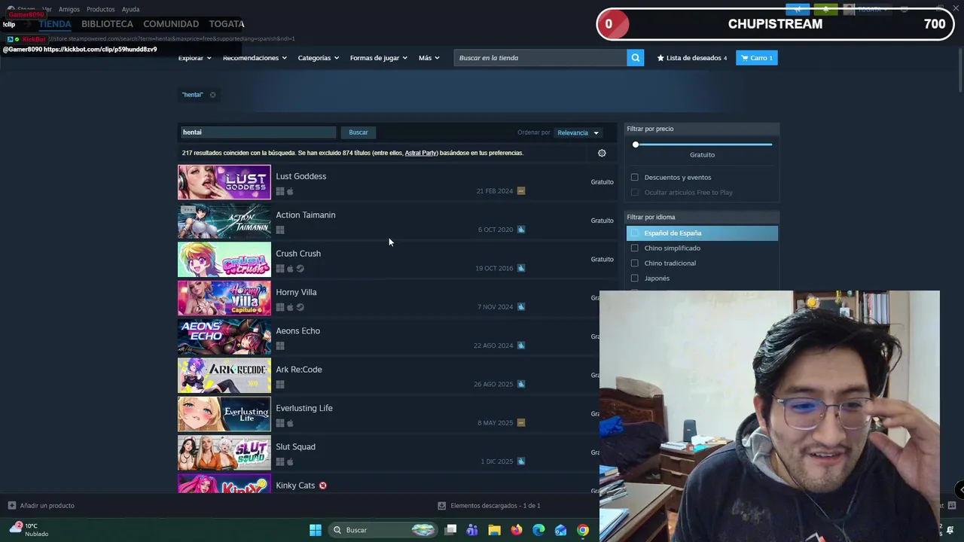Open Ordenar por Relevancia dropdown

(x=578, y=133)
